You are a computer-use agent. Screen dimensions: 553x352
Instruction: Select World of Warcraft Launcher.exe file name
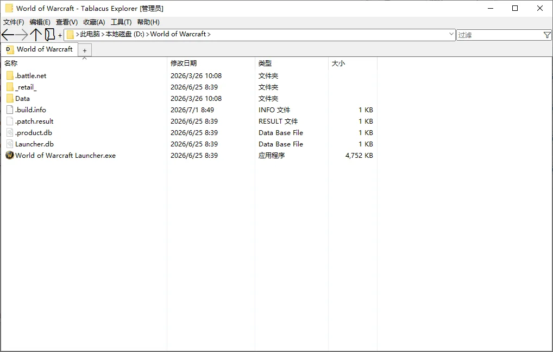[65, 155]
